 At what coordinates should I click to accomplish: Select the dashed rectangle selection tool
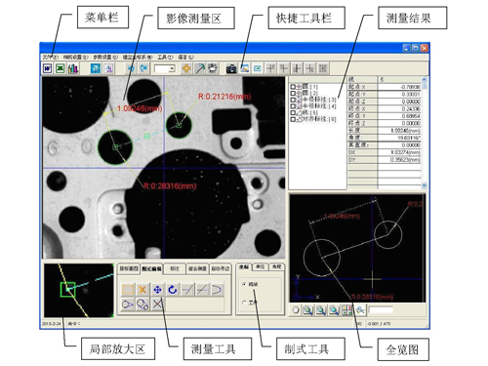128,289
